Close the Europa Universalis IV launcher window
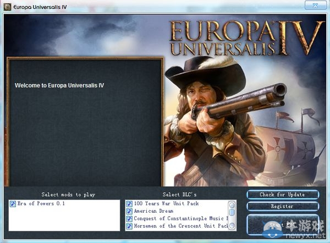 315,6
